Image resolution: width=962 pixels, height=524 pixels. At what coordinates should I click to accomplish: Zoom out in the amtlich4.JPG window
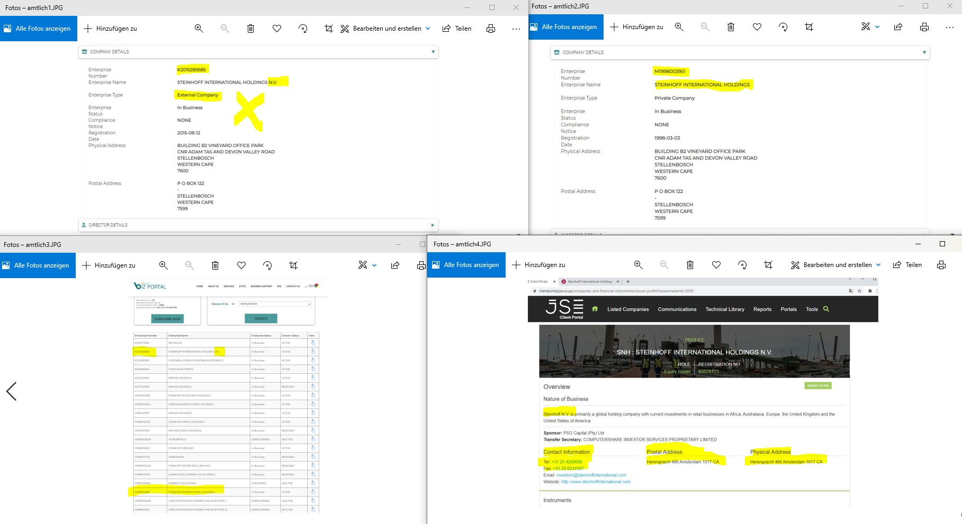[664, 265]
